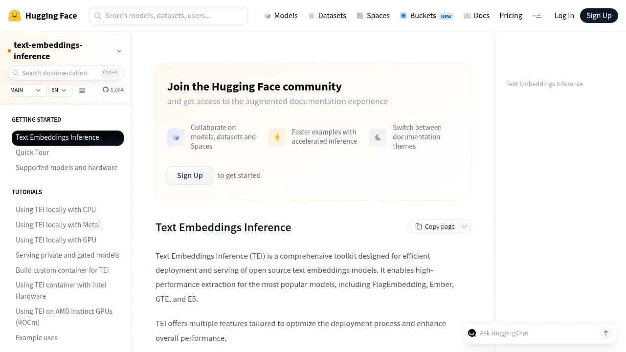
Task: Open the EN language dropdown
Action: click(x=61, y=90)
